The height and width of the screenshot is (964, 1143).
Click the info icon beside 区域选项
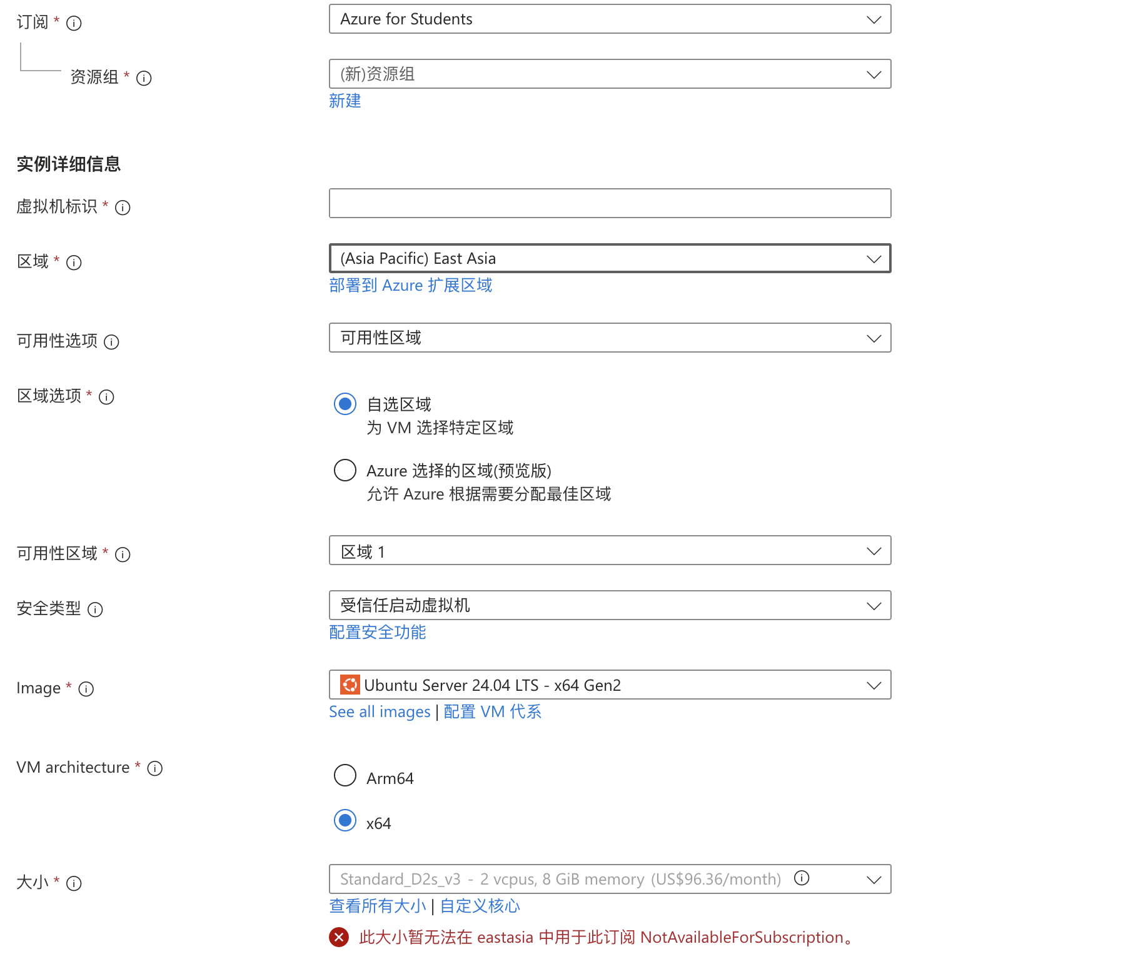106,397
